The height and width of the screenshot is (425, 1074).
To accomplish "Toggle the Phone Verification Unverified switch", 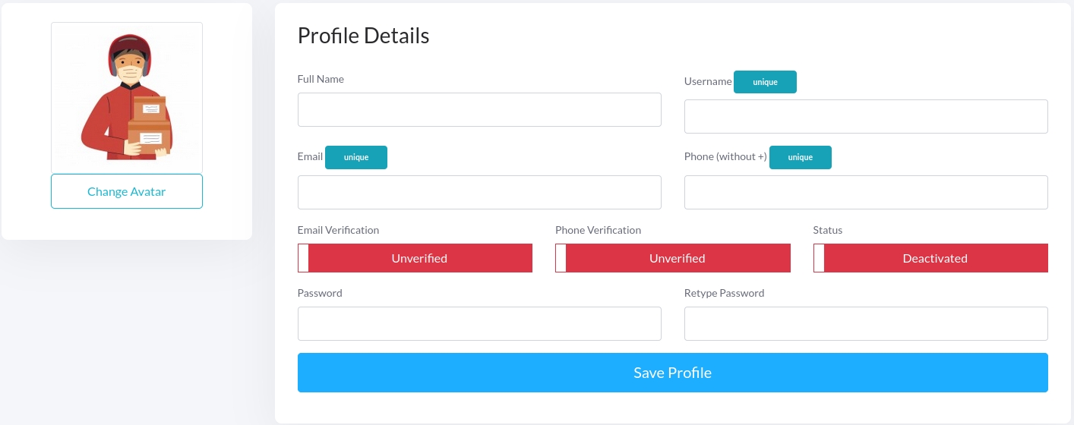I will pyautogui.click(x=672, y=258).
